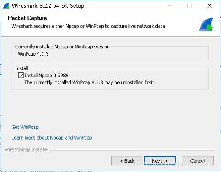Click the 'Wireshark 3.2.2 64-bit Setup' title text
221x172 pixels.
(48, 6)
